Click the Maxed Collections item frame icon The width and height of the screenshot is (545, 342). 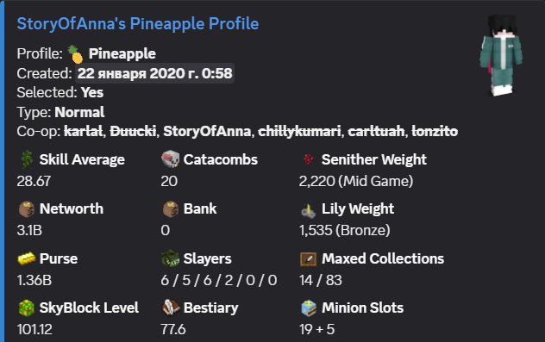click(309, 259)
